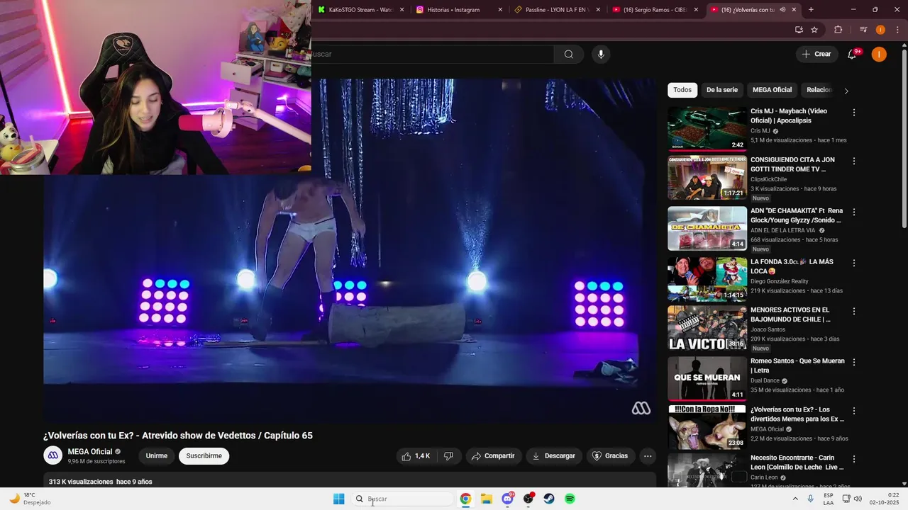Open the MEGA Oficial channel avatar
908x510 pixels.
click(x=53, y=455)
